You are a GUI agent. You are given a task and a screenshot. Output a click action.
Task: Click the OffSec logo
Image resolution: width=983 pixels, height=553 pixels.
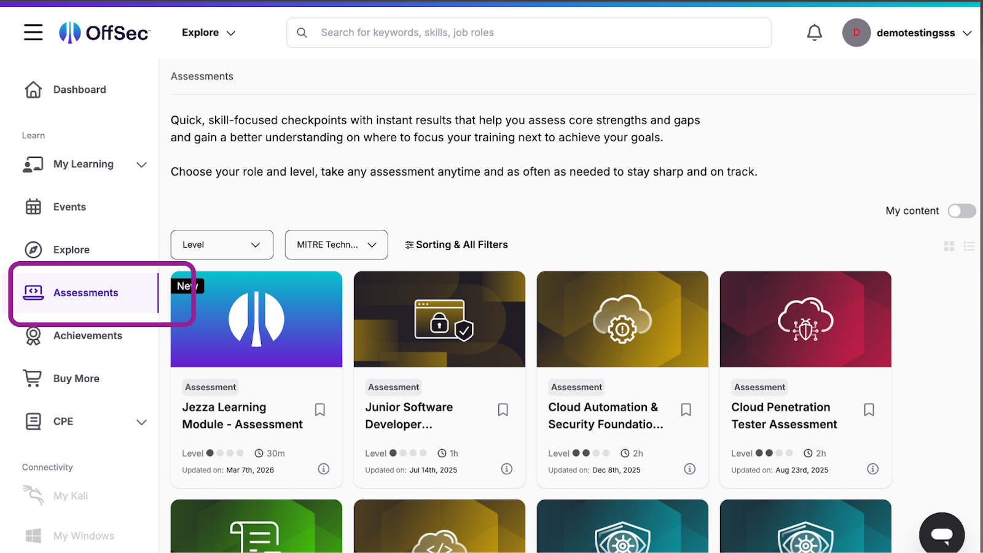(104, 33)
